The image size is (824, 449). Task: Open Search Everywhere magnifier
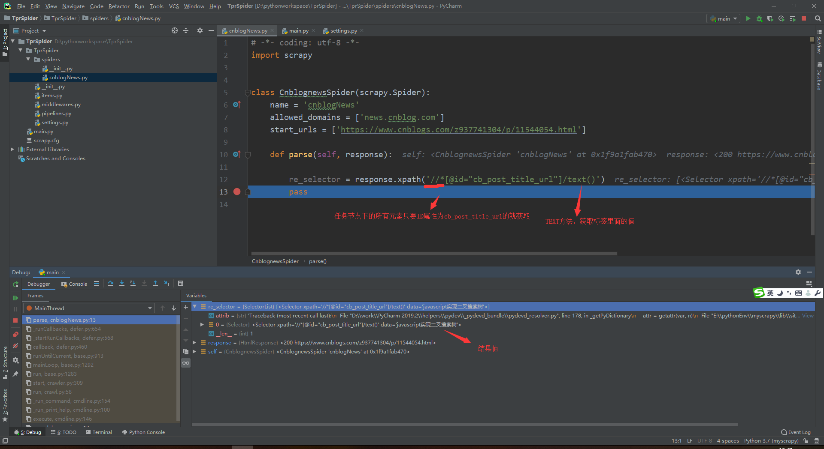(x=818, y=18)
